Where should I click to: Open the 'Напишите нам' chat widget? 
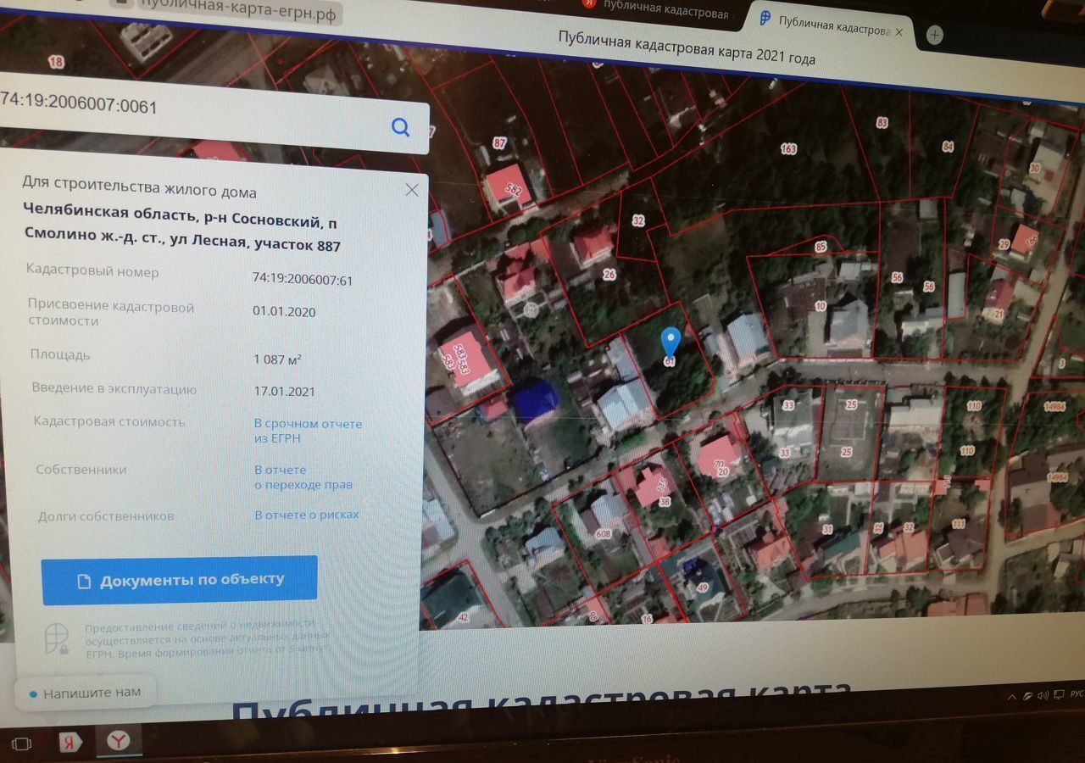[85, 693]
